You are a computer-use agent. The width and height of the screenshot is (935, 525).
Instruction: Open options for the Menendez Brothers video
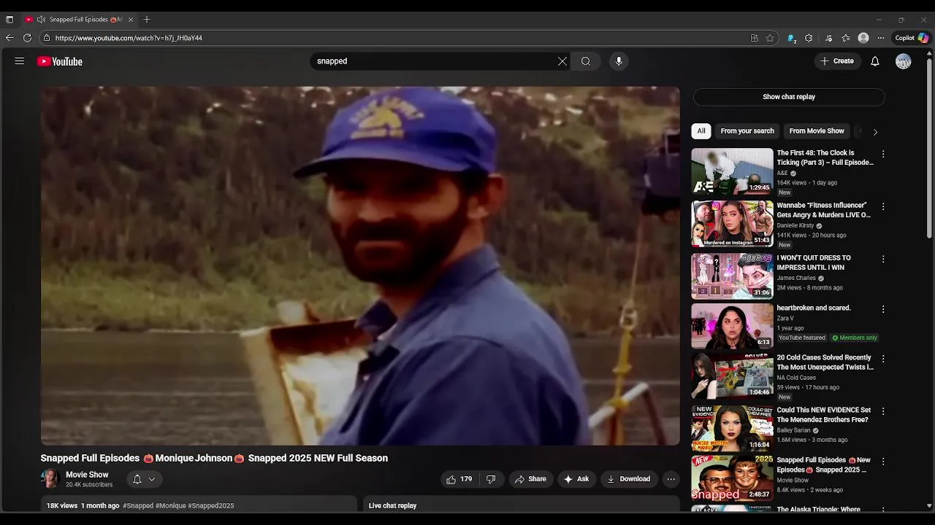883,411
